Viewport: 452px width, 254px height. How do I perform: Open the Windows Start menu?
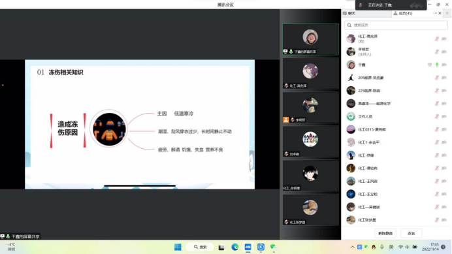(178, 247)
